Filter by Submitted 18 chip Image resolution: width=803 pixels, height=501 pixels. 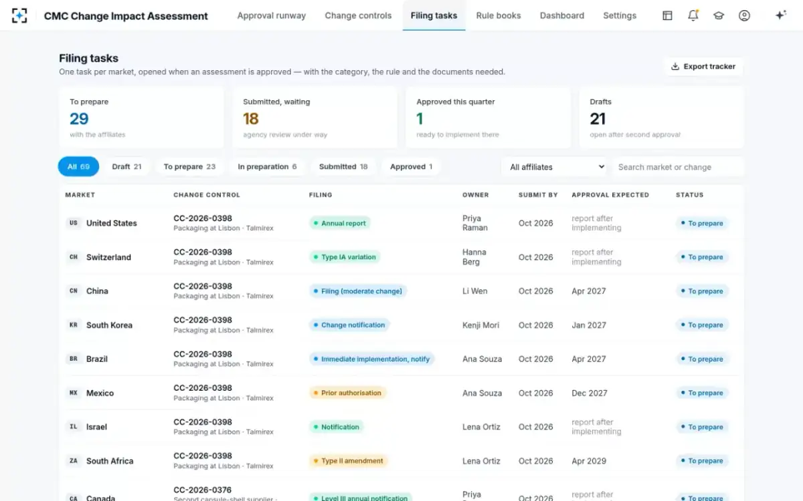(343, 167)
